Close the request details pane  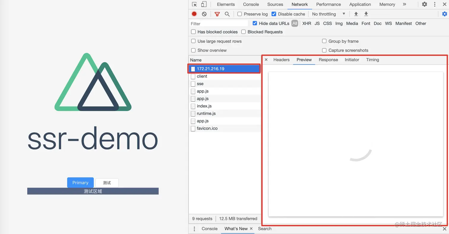(266, 60)
